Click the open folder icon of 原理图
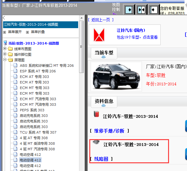This screenshot has height=171, width=187. pyautogui.click(x=11, y=60)
